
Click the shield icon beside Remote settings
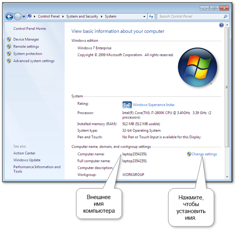[9, 47]
